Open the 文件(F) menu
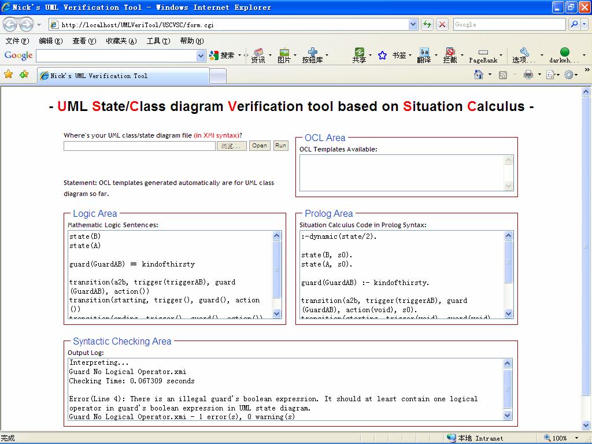592x444 pixels. [x=17, y=41]
